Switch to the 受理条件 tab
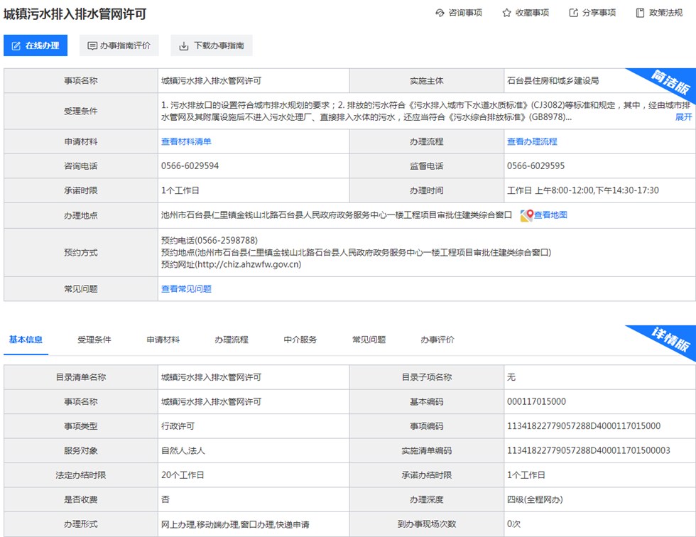Viewport: 696px width, 537px height. [94, 340]
